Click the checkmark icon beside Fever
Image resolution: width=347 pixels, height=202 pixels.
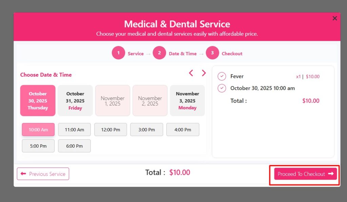(222, 76)
